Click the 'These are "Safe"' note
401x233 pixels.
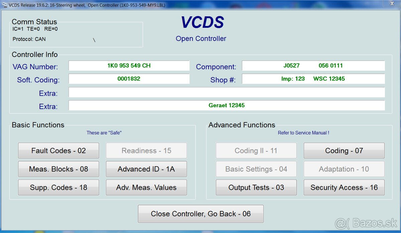(x=104, y=133)
